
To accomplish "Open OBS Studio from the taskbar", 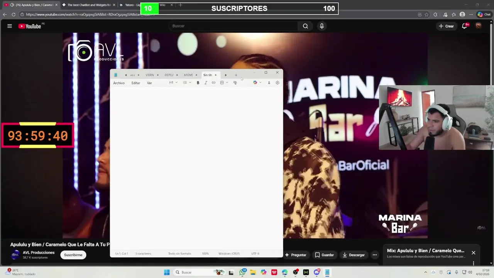I will click(x=296, y=272).
